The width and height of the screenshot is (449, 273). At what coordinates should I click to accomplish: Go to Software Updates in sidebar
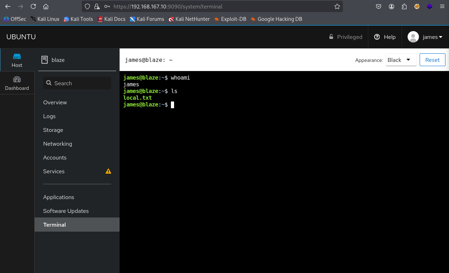(x=66, y=211)
